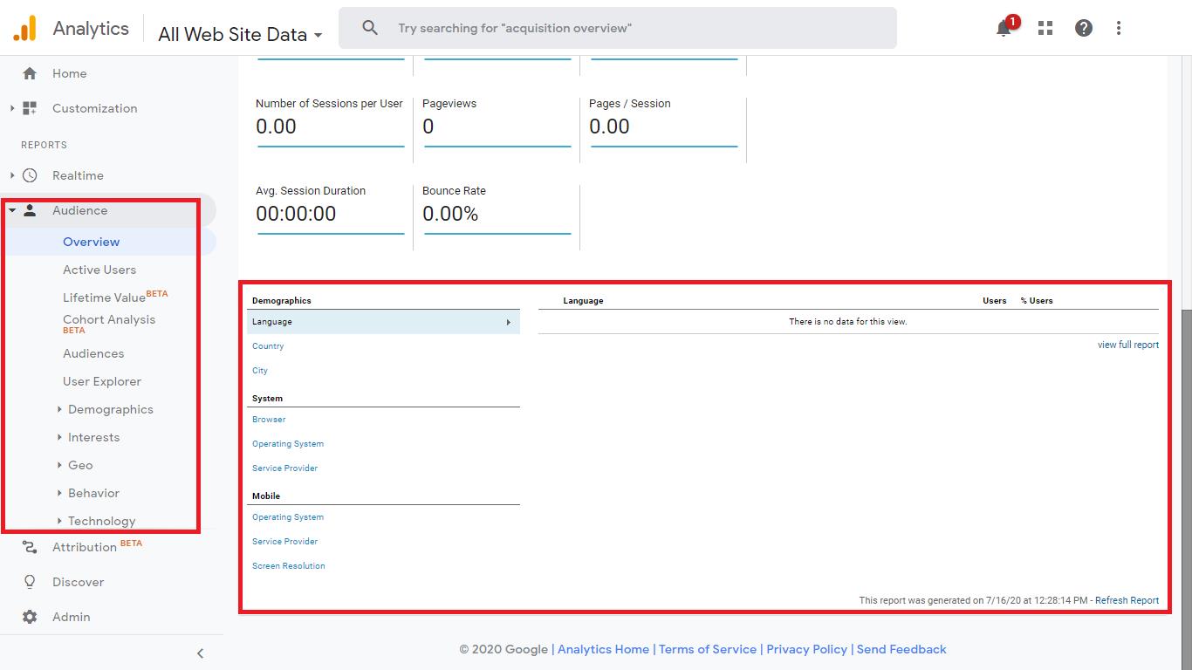Click the Discover lightbulb icon
Image resolution: width=1192 pixels, height=670 pixels.
(30, 582)
